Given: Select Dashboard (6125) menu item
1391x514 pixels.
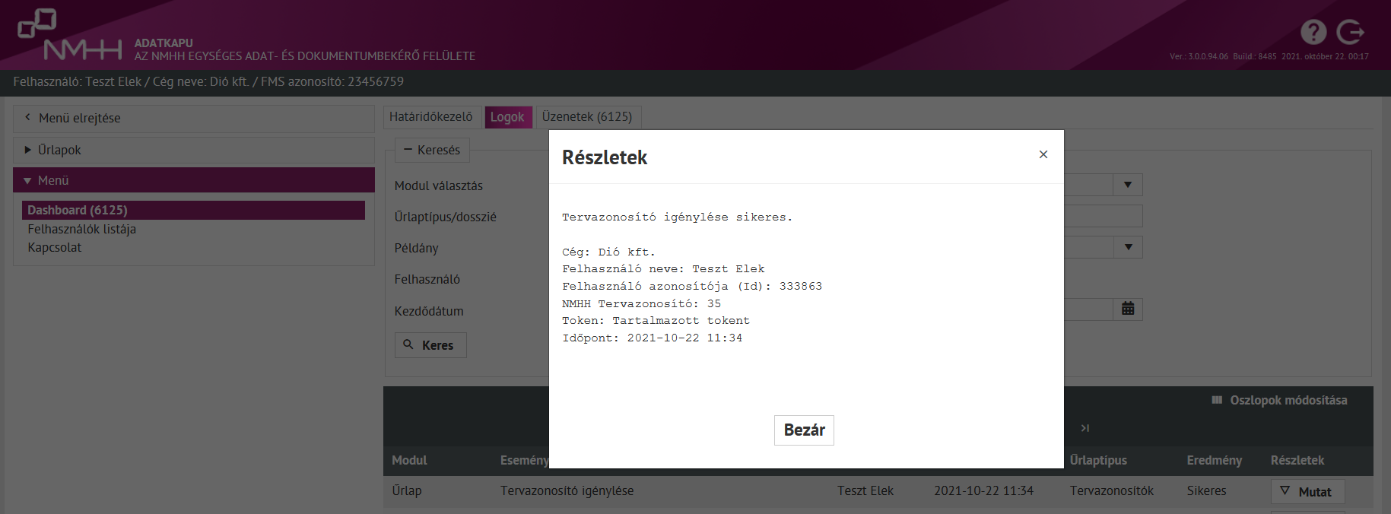Looking at the screenshot, I should [x=193, y=210].
